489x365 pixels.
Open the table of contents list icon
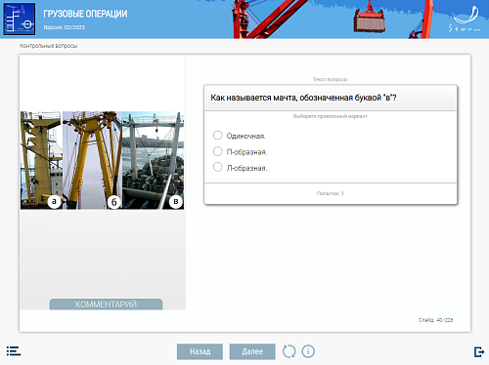pos(14,351)
